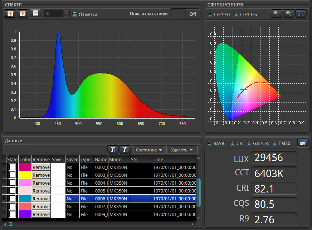The height and width of the screenshot is (230, 312).
Task: Switch to the TM30 view
Action: [276, 144]
